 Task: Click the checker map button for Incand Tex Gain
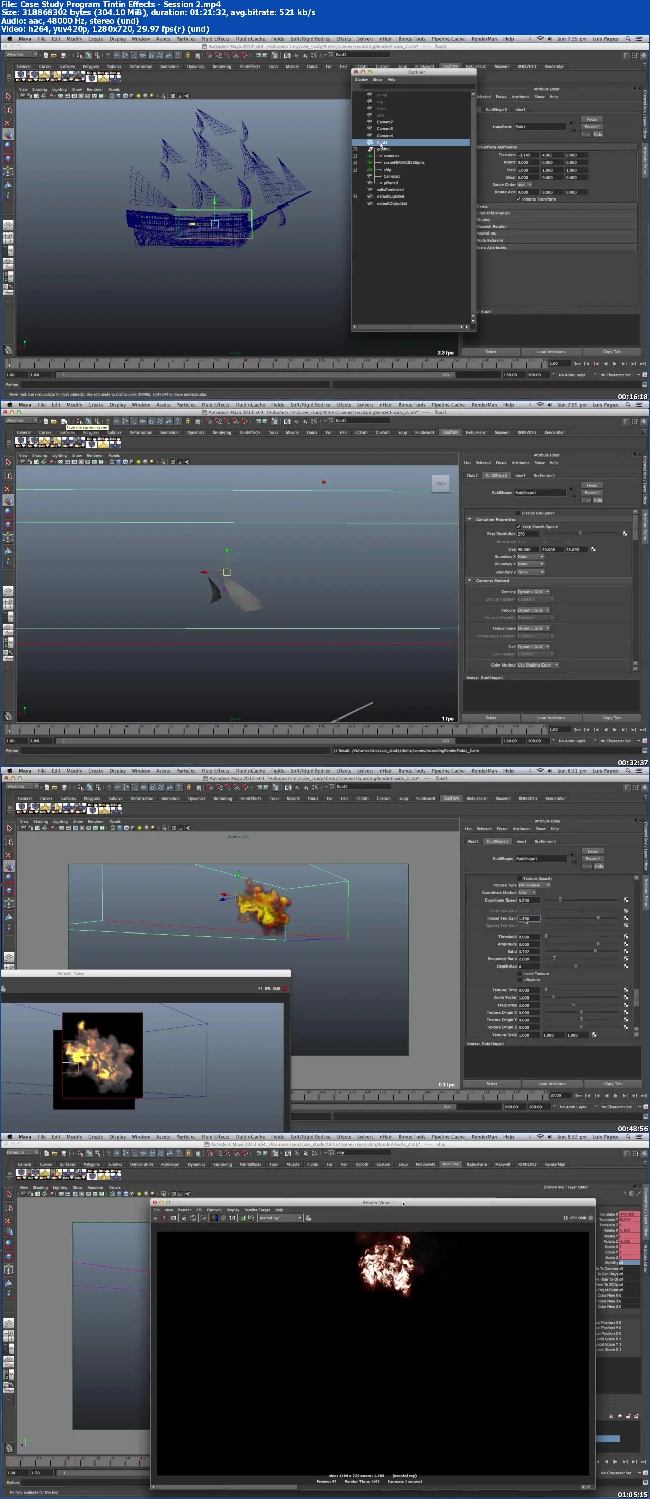(626, 918)
